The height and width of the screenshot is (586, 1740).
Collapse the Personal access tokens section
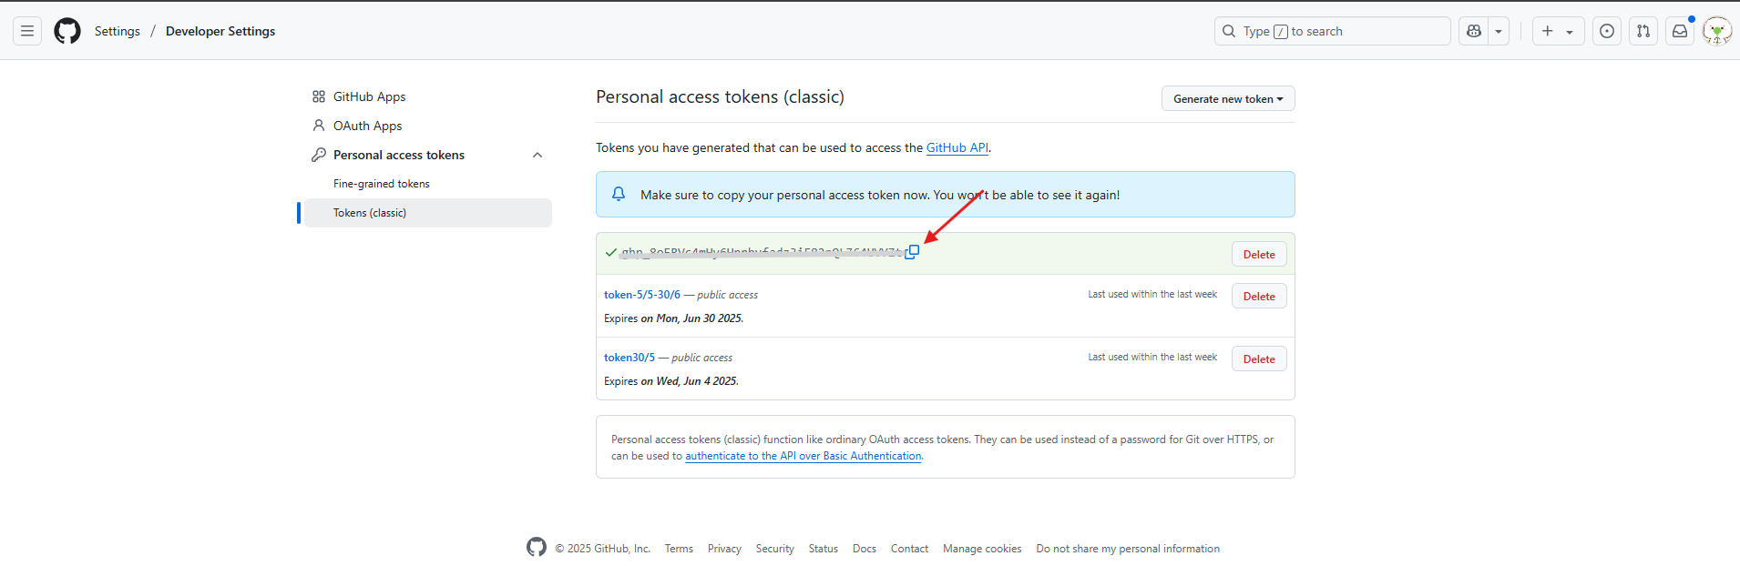click(537, 155)
